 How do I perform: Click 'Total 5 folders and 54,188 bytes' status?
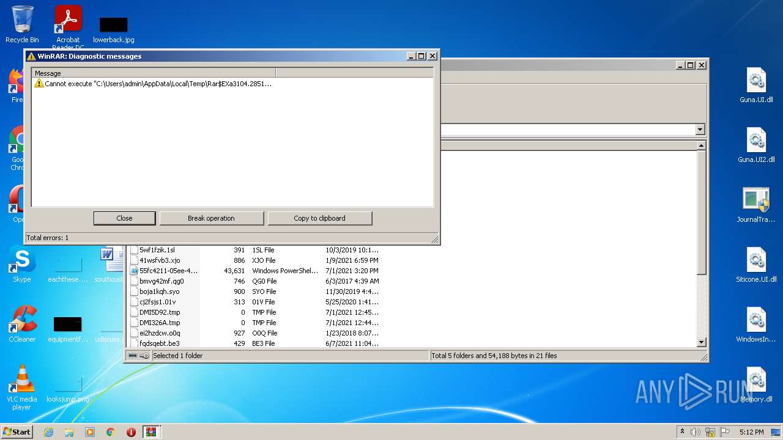494,356
